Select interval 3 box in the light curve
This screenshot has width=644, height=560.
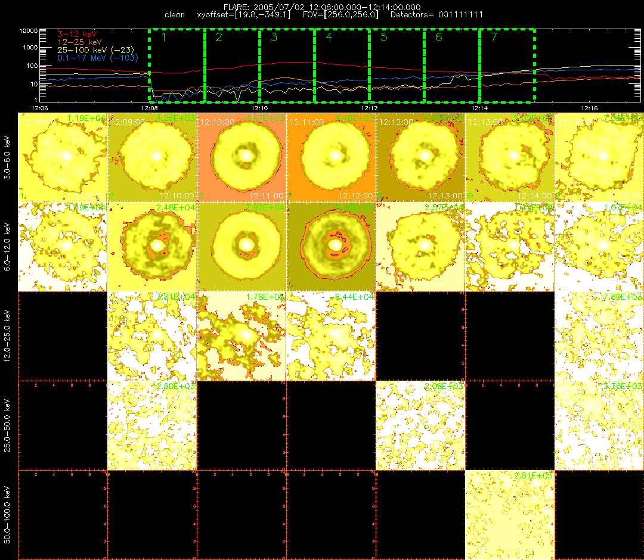[x=287, y=65]
